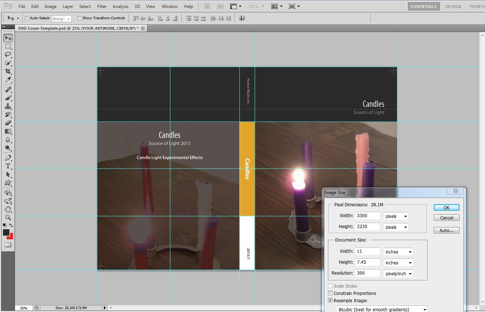Click the Align top edges icon
Image resolution: width=485 pixels, height=312 pixels.
[x=136, y=18]
